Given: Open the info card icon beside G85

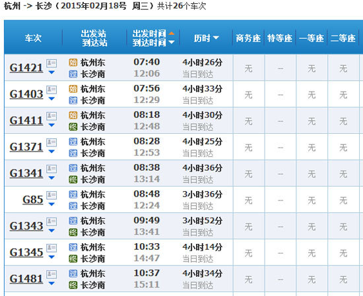Looking at the screenshot, I should click(51, 195).
